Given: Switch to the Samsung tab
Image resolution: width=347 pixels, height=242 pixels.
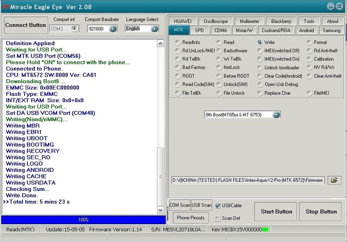Looking at the screenshot, I should tap(331, 30).
